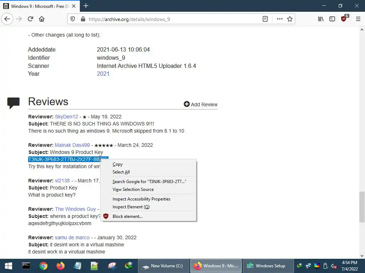Click the colorful display tray icon
Viewport: 365px width, 273px height.
tap(317, 266)
